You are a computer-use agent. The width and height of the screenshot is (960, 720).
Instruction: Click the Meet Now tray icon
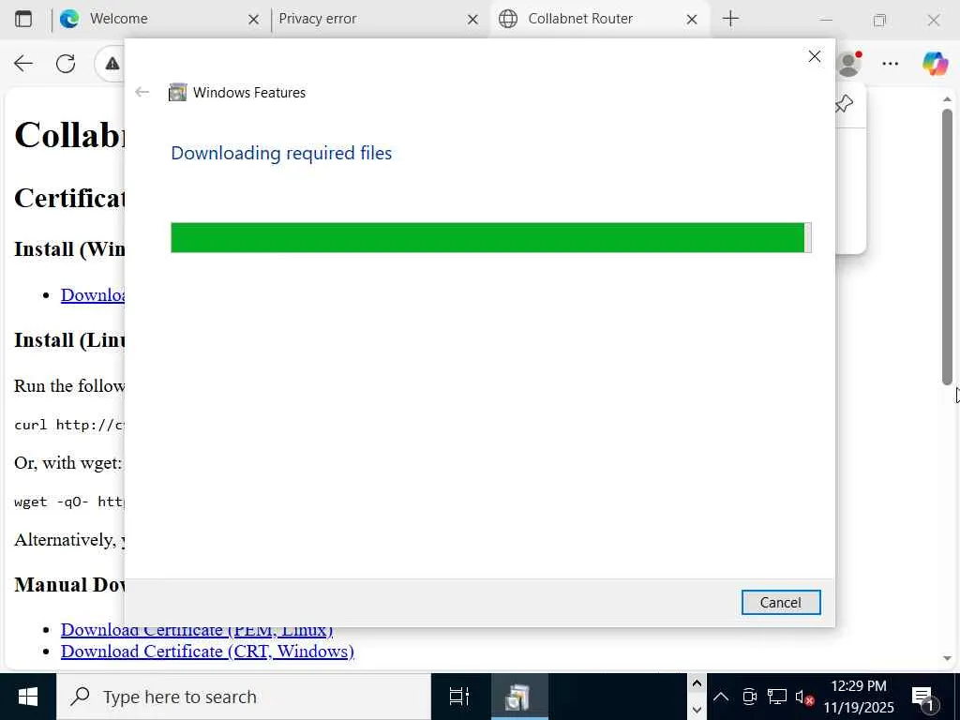[x=749, y=697]
